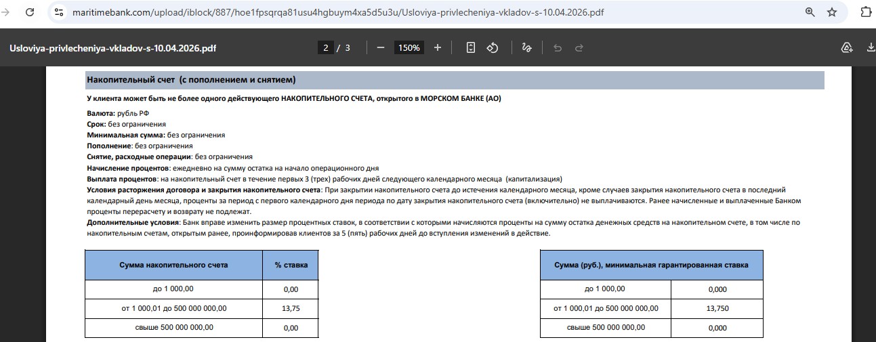This screenshot has height=342, width=876.
Task: Click the redo arrow in PDF toolbar
Action: [x=579, y=47]
